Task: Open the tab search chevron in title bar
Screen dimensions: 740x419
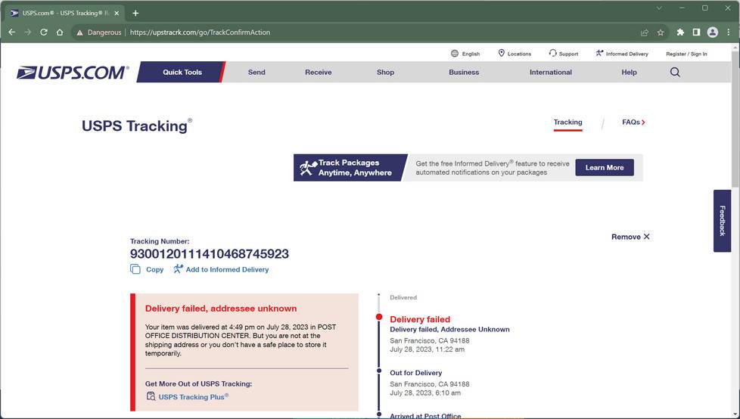Action: pos(659,8)
